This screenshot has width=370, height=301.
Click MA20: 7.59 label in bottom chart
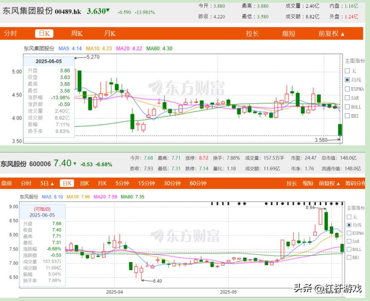(105, 197)
